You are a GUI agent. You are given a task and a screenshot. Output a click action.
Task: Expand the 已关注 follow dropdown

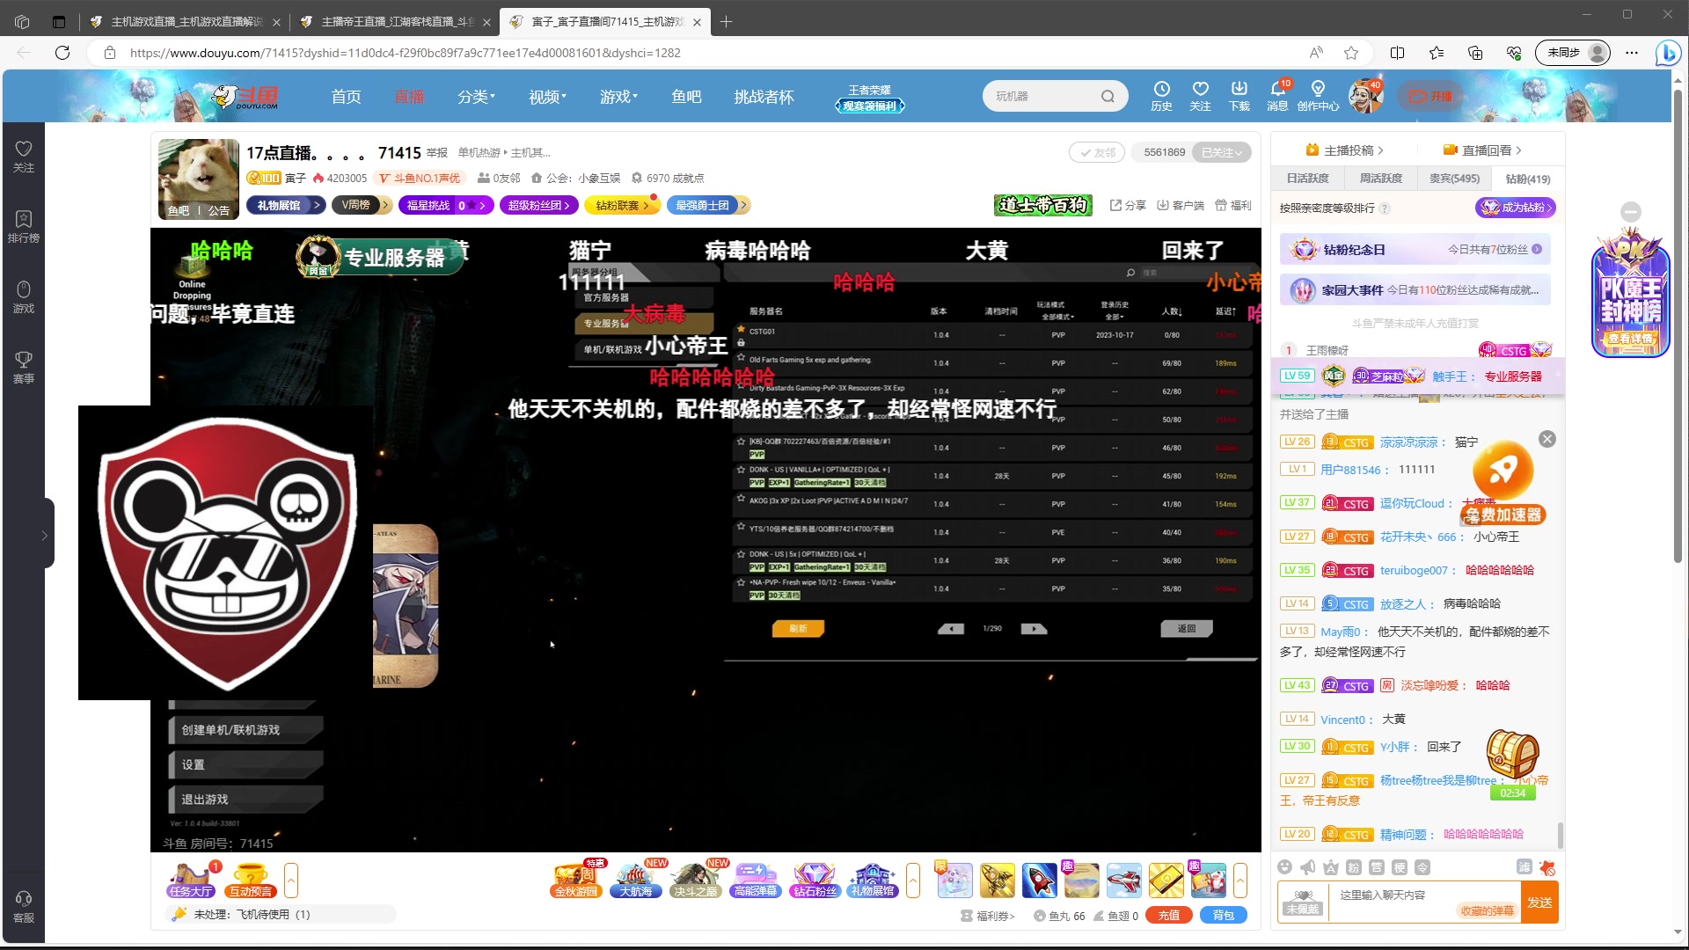point(1221,151)
